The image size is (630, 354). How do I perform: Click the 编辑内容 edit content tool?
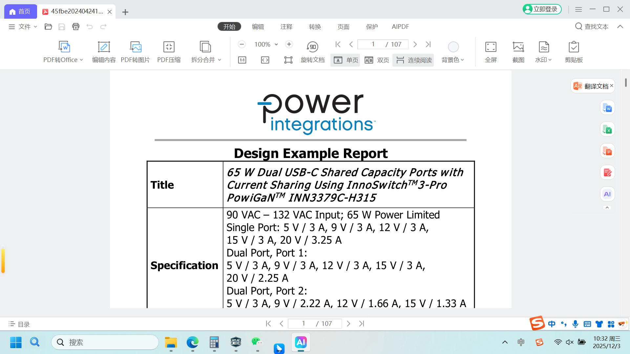point(104,52)
